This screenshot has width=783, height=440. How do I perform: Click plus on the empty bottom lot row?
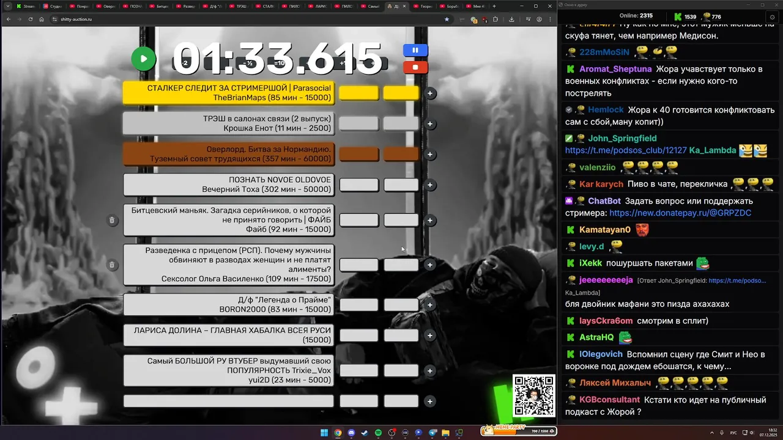(x=430, y=402)
